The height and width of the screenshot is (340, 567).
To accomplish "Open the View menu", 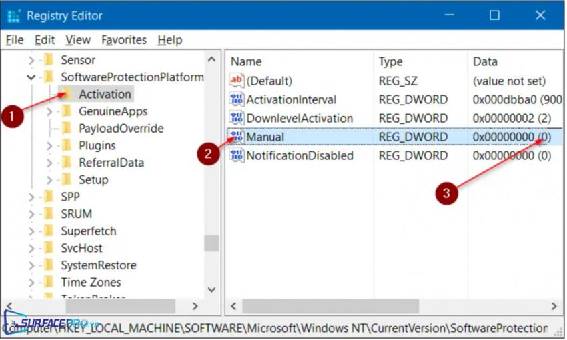I will click(78, 40).
